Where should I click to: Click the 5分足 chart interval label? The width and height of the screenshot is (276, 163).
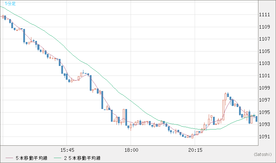[10, 4]
